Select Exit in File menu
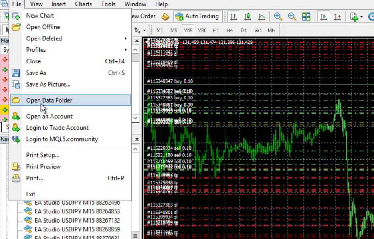374x239 pixels. (70, 194)
